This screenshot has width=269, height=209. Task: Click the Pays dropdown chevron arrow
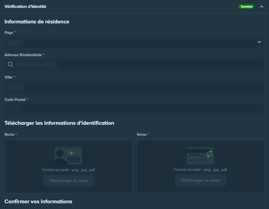point(259,42)
